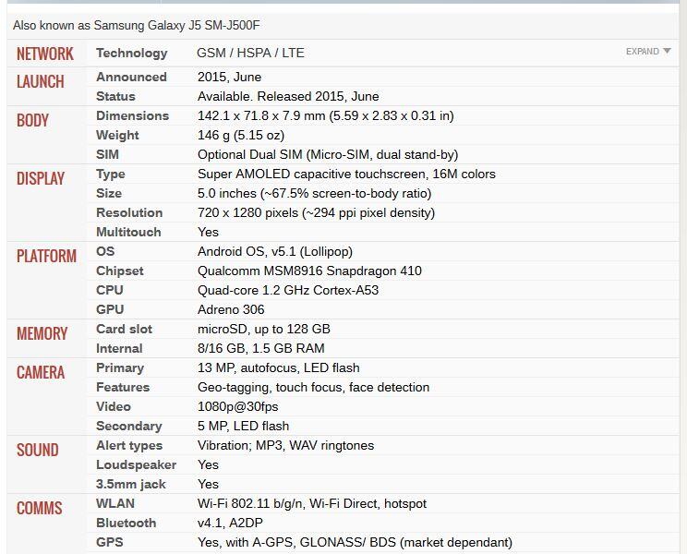Open the CAMERA category heading
687x554 pixels.
[x=41, y=372]
